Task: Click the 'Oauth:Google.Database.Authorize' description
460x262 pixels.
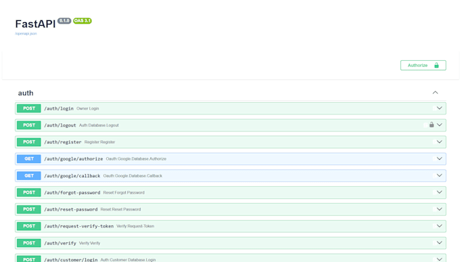Action: tap(136, 158)
